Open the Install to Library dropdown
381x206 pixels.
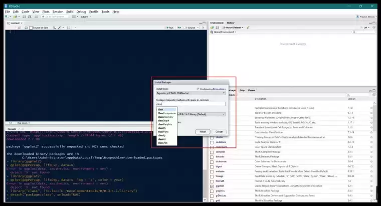tap(201, 114)
